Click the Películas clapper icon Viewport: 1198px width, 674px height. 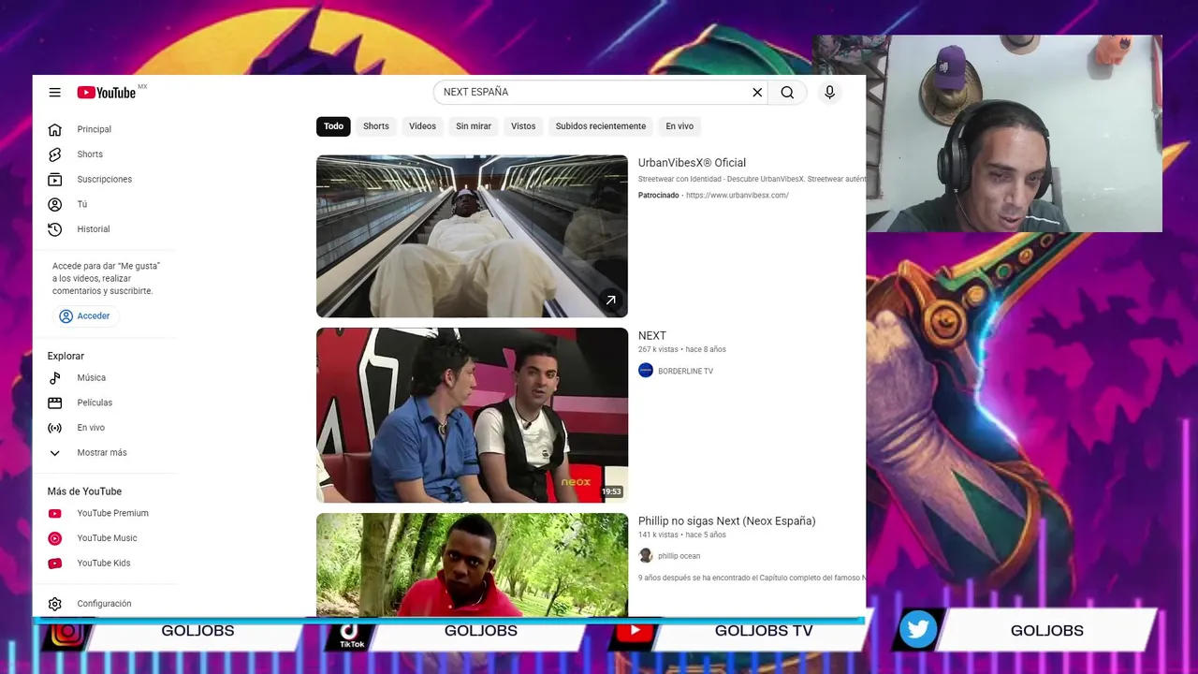(55, 403)
